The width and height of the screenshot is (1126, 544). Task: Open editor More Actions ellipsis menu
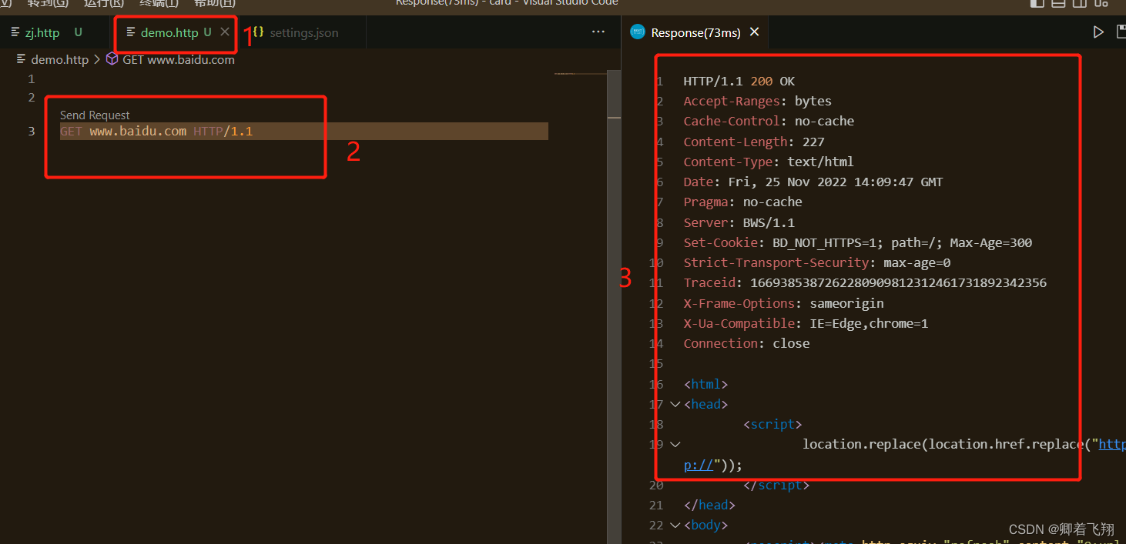pos(598,32)
